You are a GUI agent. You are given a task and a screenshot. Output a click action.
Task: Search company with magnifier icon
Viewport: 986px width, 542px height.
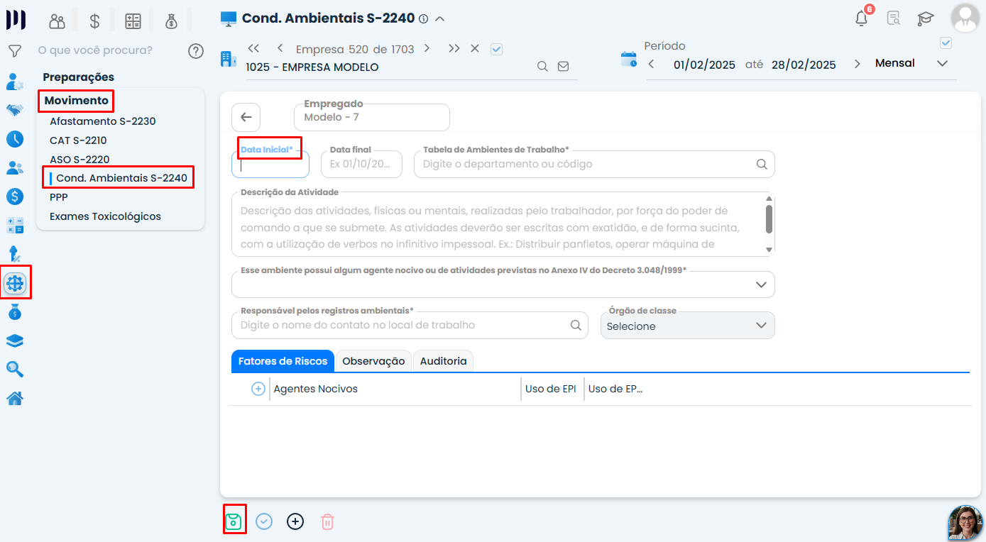click(x=542, y=67)
